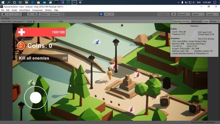This screenshot has height=124, width=220.
Task: Open Windows Search from taskbar
Action: (x=9, y=2)
